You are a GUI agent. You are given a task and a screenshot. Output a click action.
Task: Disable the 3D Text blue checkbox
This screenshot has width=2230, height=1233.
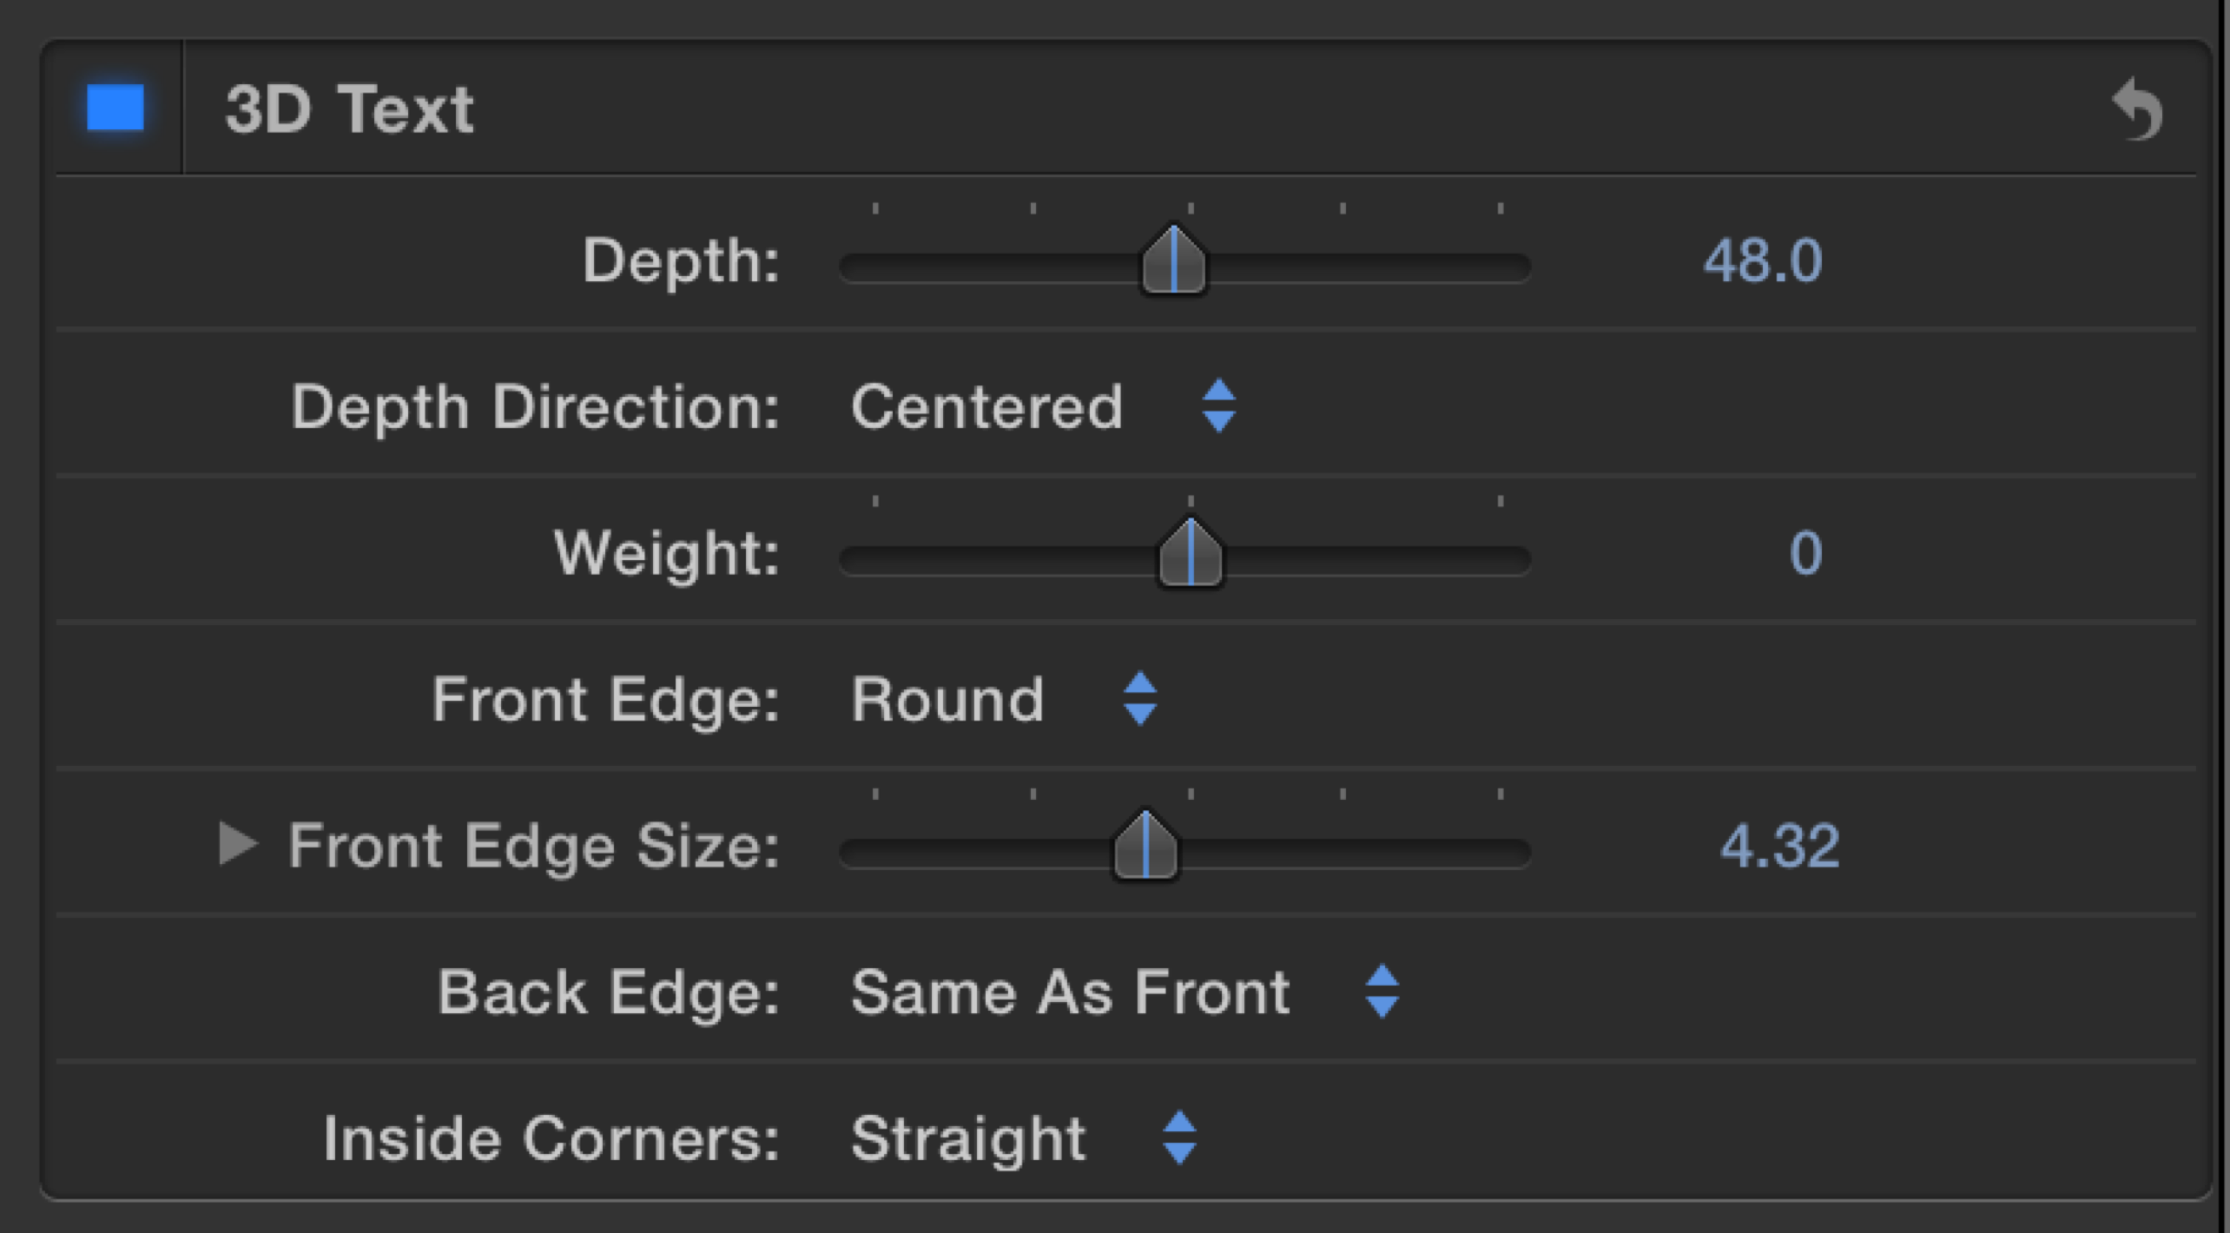point(115,109)
